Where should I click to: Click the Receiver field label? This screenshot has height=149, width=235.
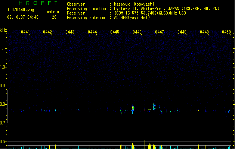coord(76,13)
